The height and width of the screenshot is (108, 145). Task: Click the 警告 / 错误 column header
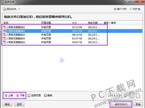click(110, 23)
